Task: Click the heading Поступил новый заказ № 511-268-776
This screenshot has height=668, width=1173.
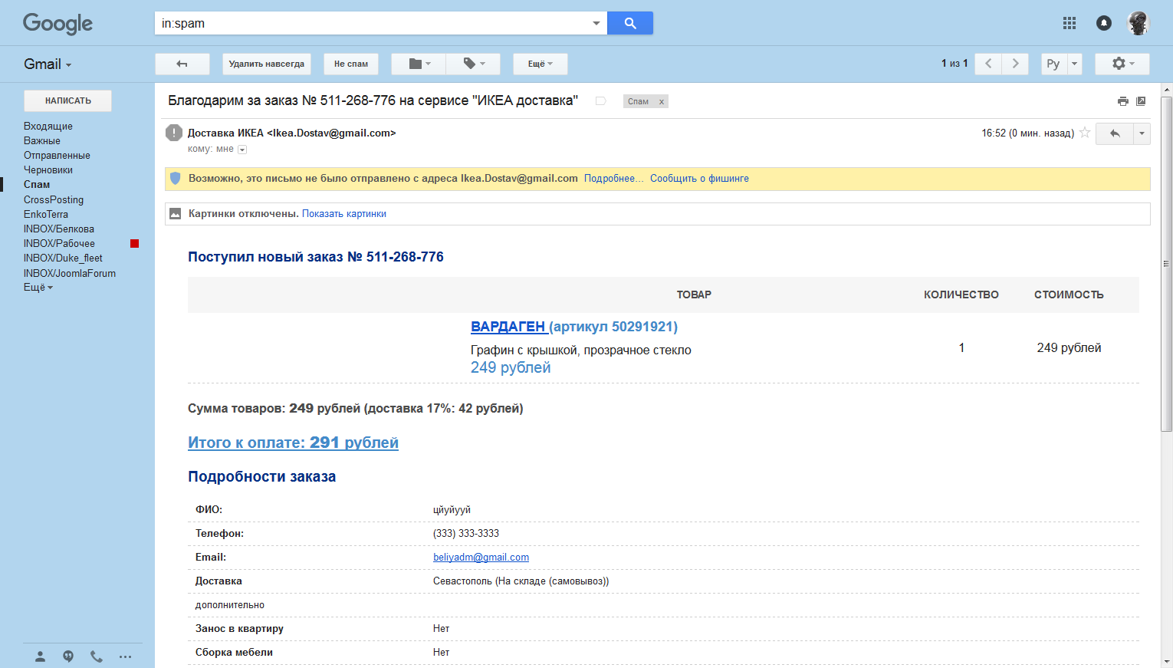Action: (x=316, y=257)
